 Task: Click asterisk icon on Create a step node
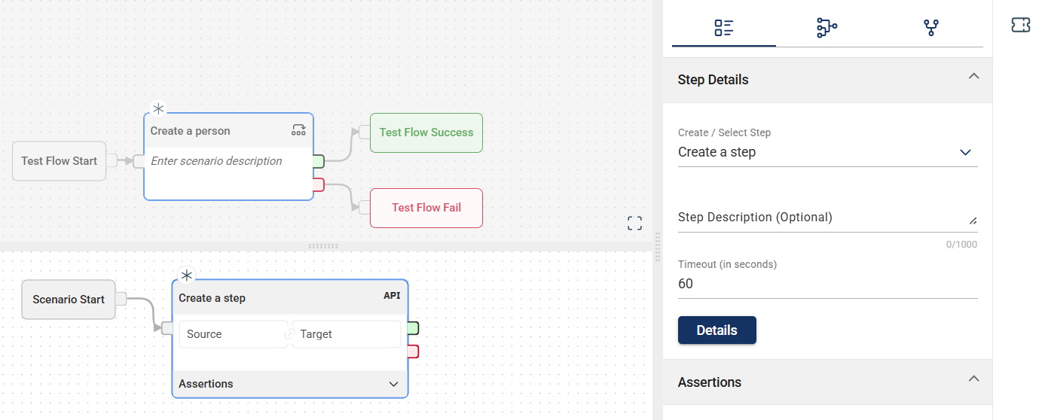[186, 275]
